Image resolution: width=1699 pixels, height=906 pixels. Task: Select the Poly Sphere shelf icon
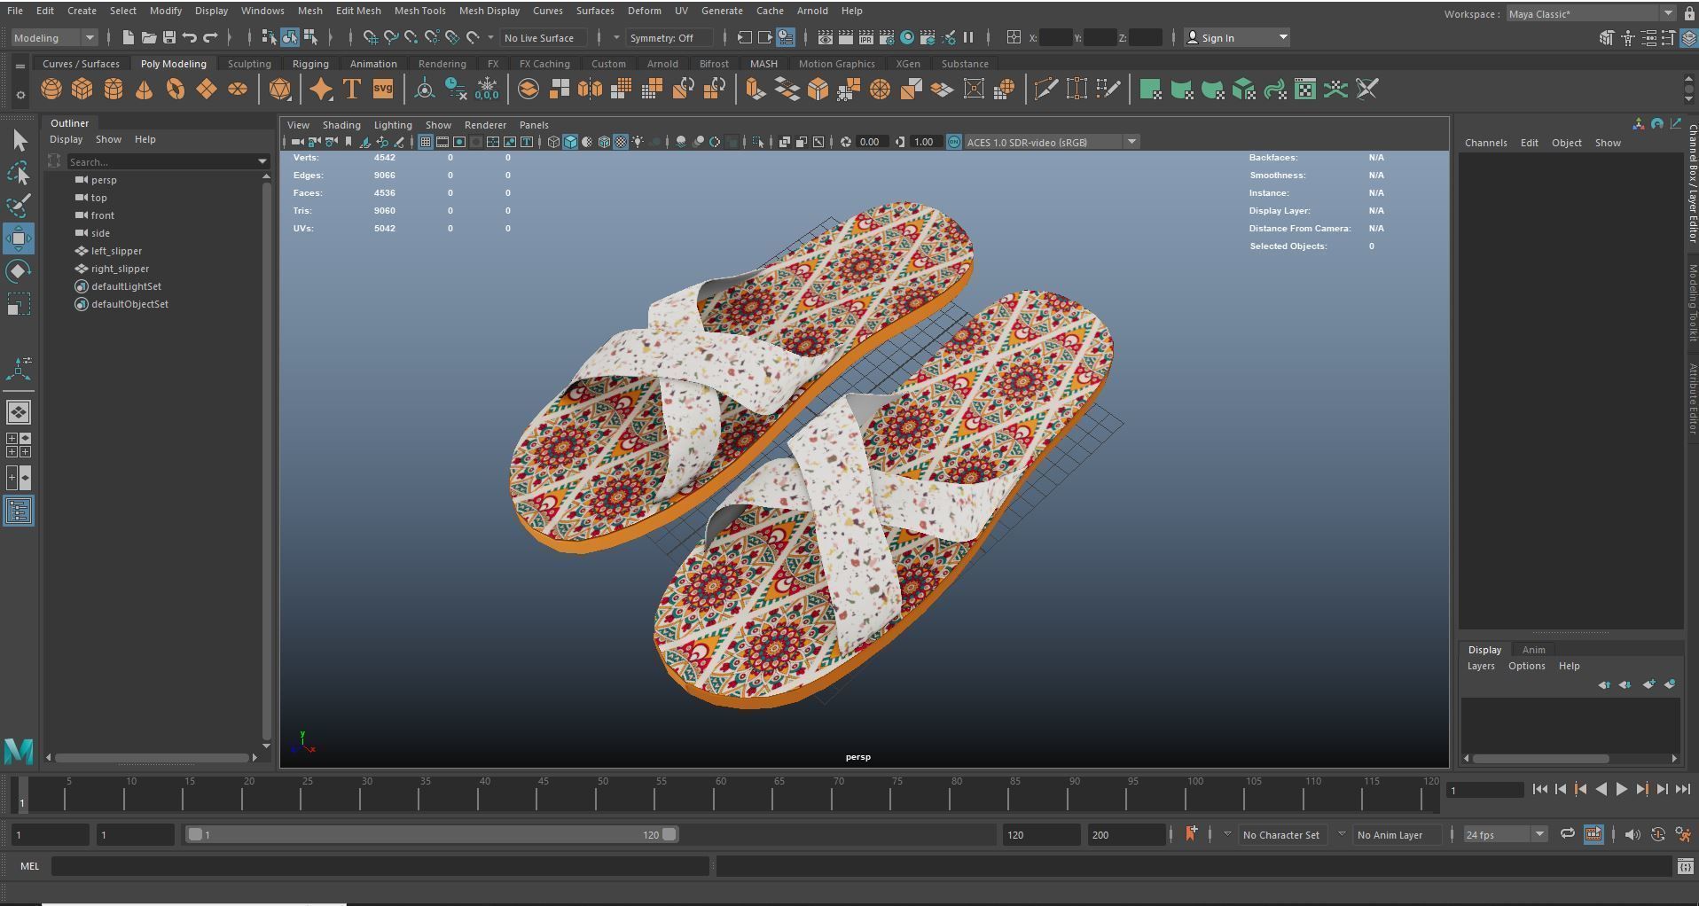51,89
